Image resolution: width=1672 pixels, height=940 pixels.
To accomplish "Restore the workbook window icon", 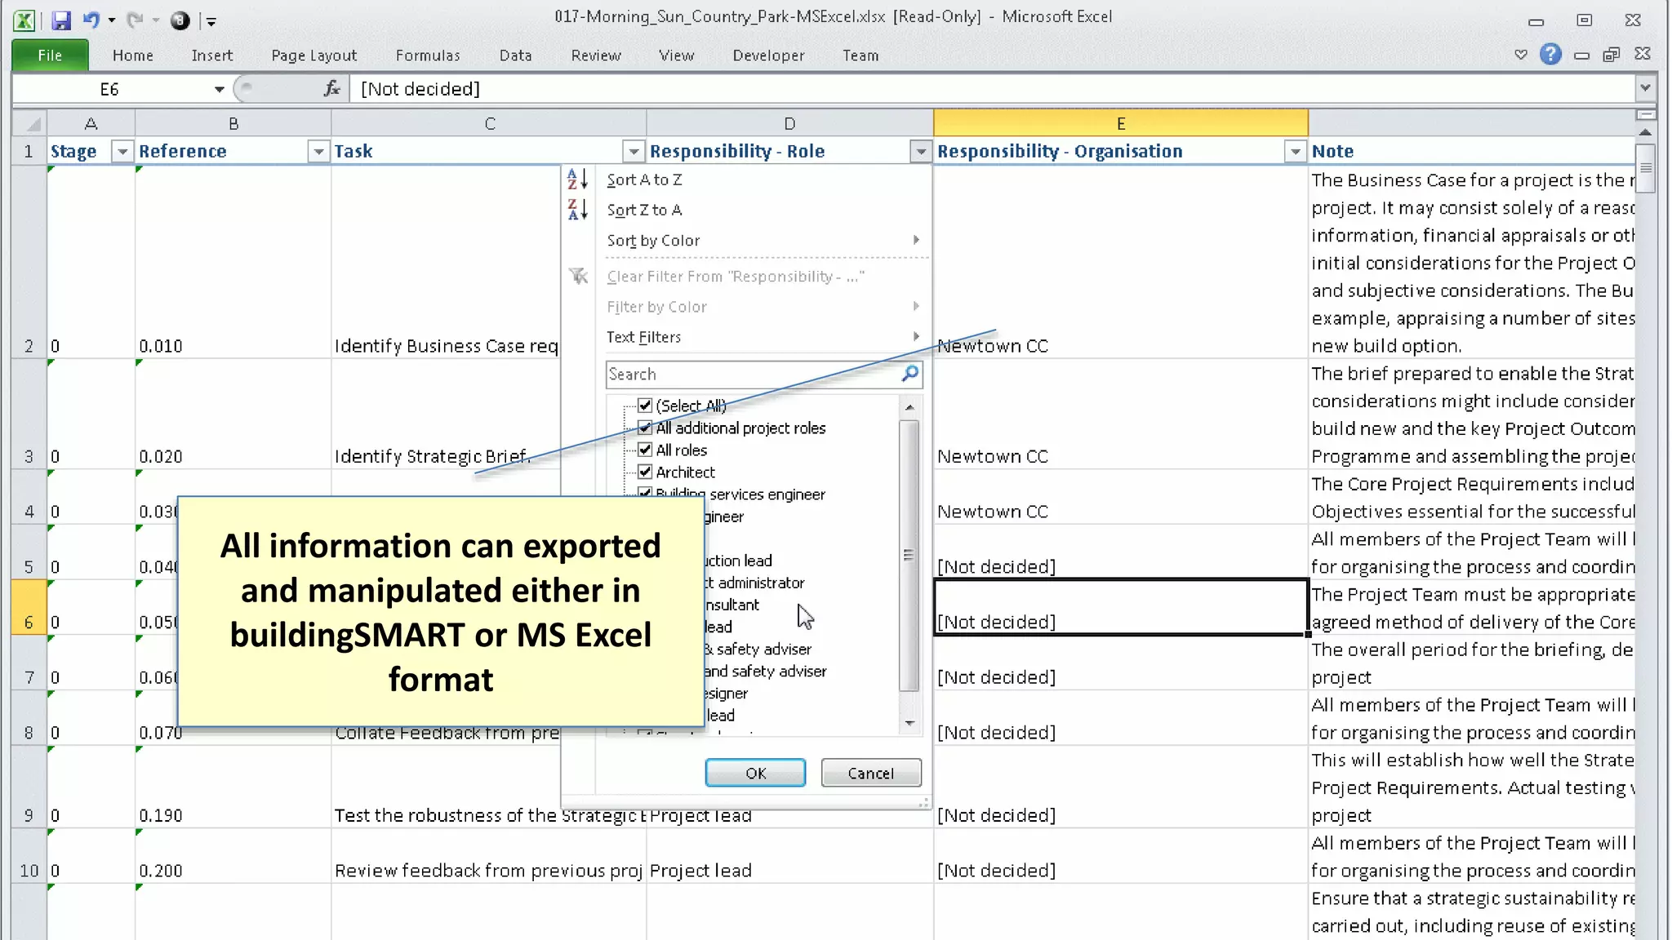I will coord(1611,55).
